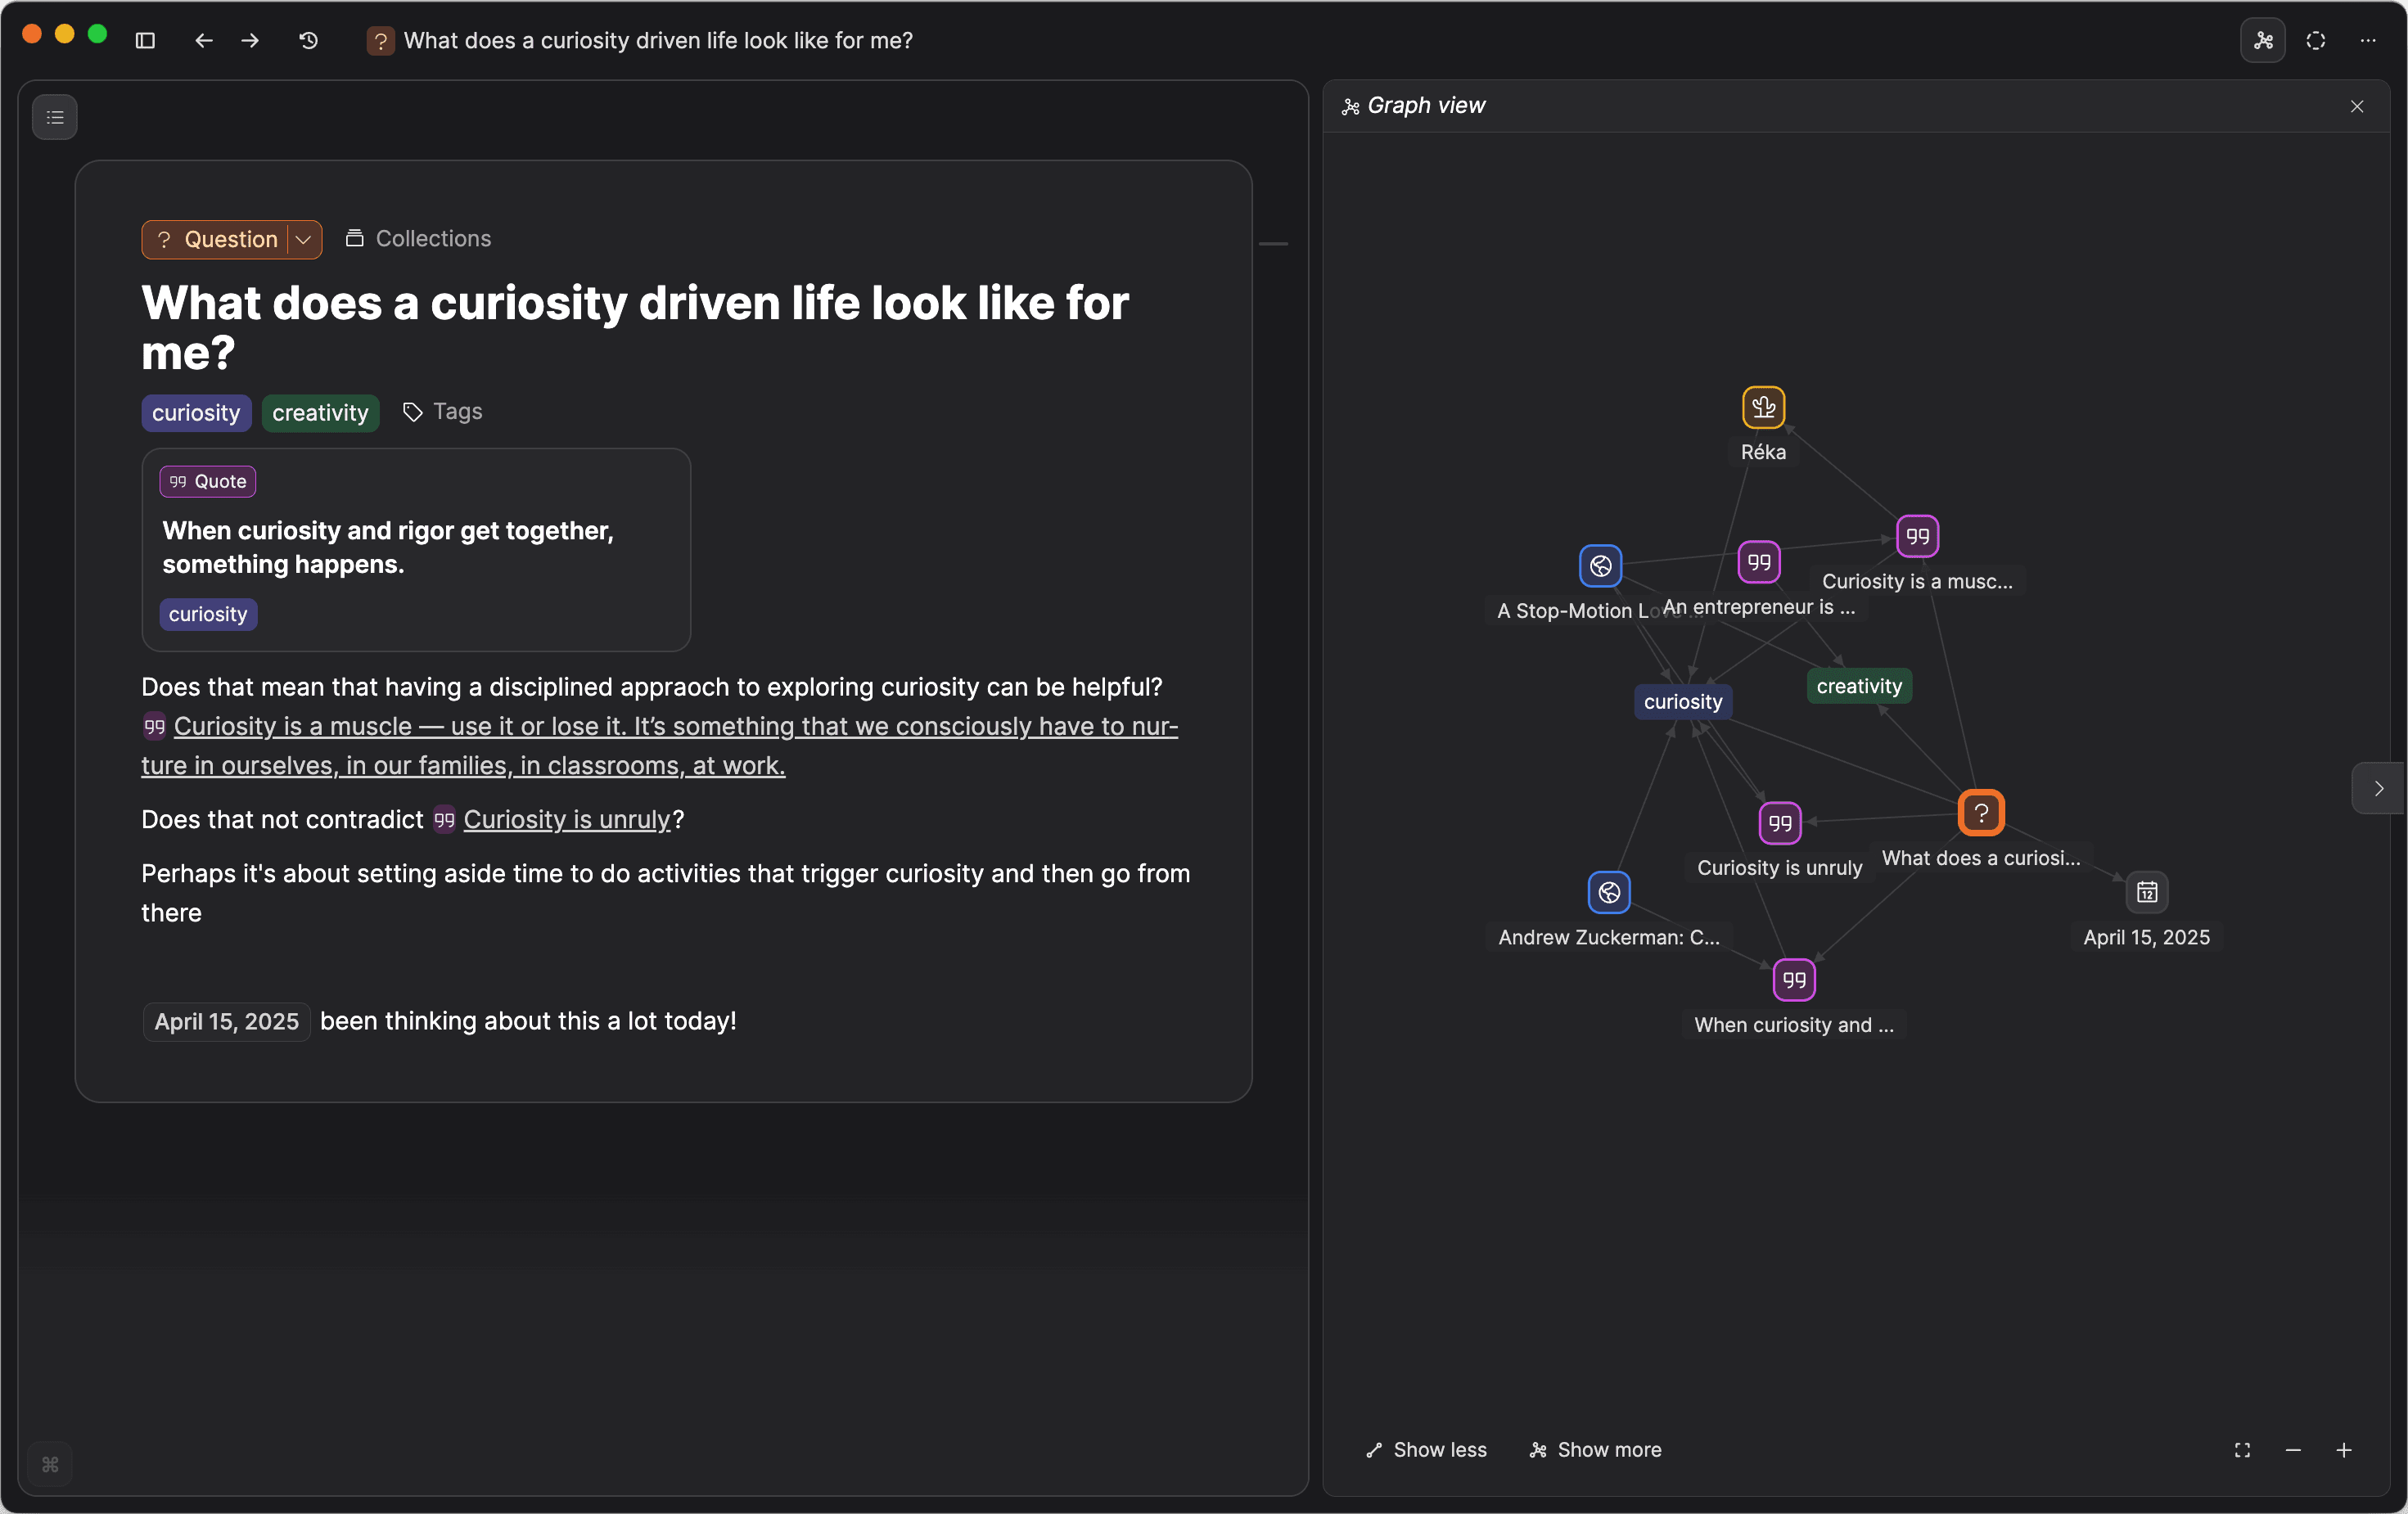Select the curiosity node in the graph
2408x1514 pixels.
pyautogui.click(x=1682, y=701)
